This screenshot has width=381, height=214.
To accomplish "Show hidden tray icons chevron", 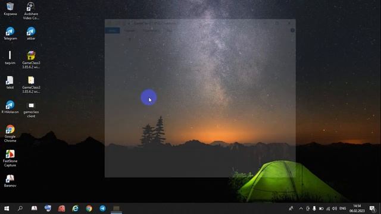I will tap(301, 209).
